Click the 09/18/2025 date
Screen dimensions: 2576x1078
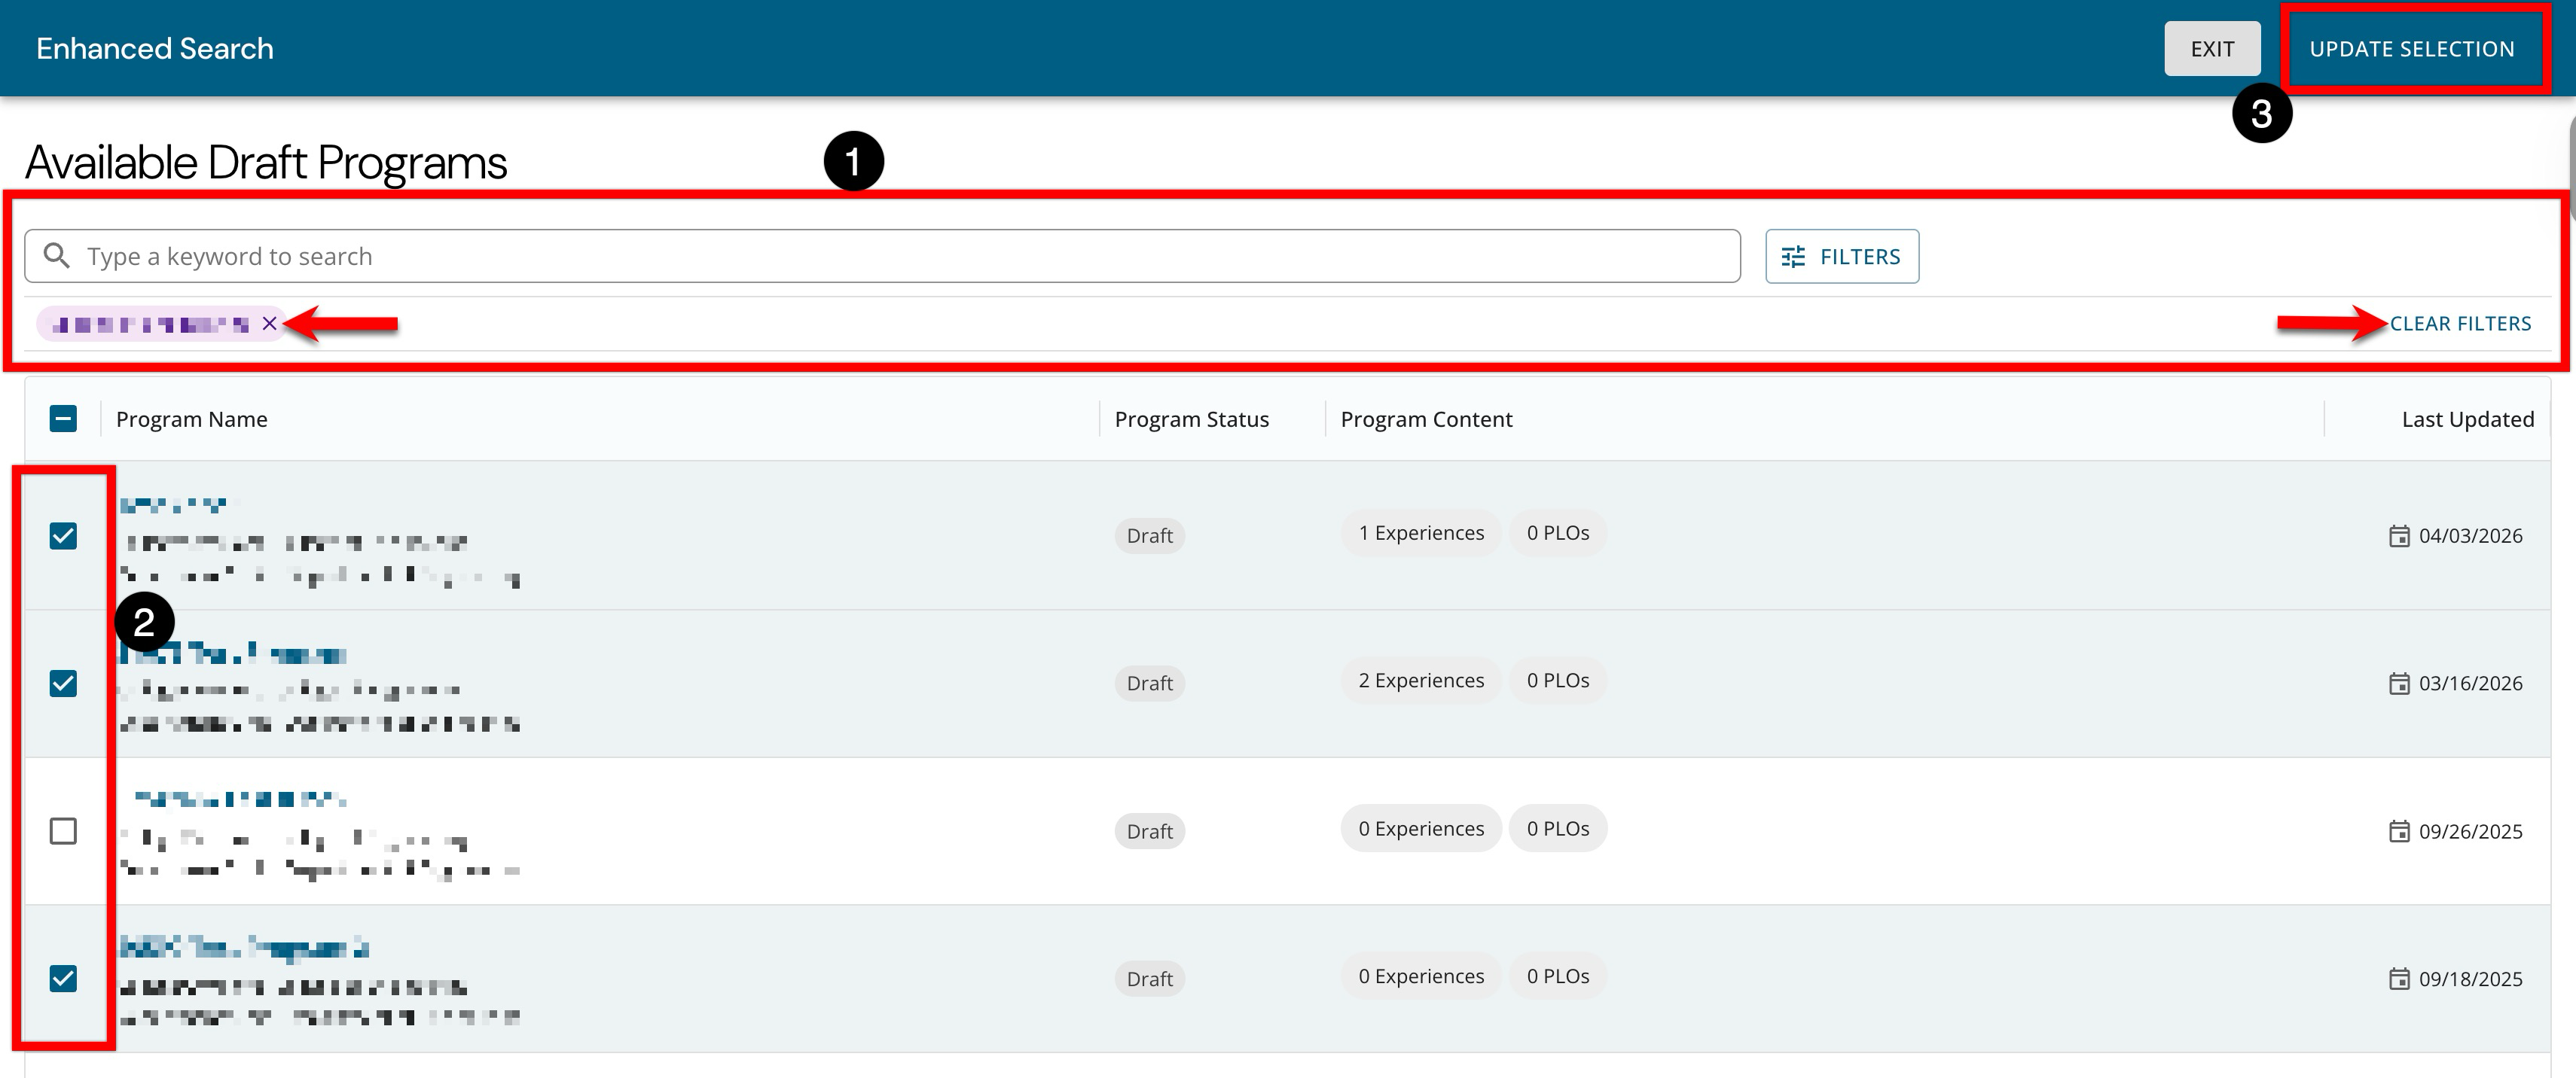click(2470, 978)
